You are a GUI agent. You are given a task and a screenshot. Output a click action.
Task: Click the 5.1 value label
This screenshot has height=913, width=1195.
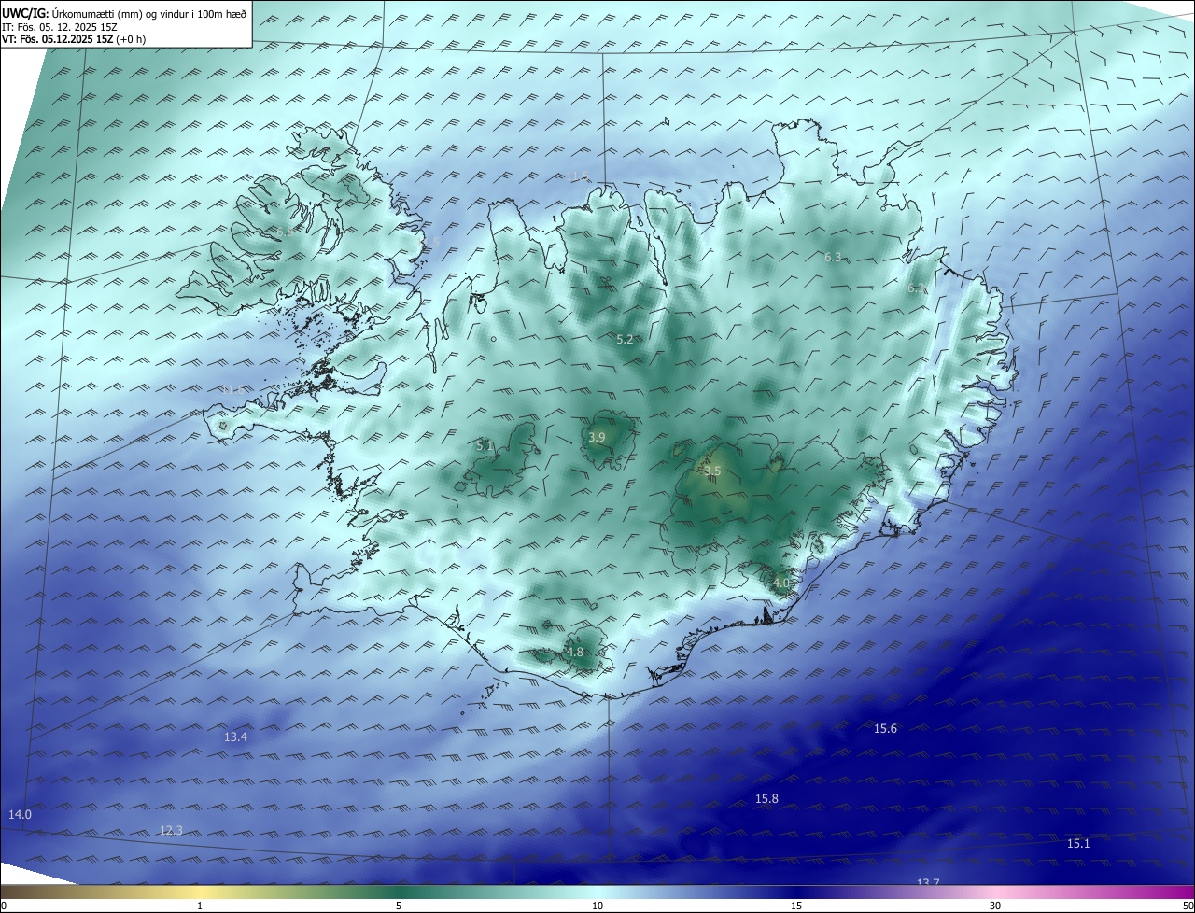[x=485, y=446]
